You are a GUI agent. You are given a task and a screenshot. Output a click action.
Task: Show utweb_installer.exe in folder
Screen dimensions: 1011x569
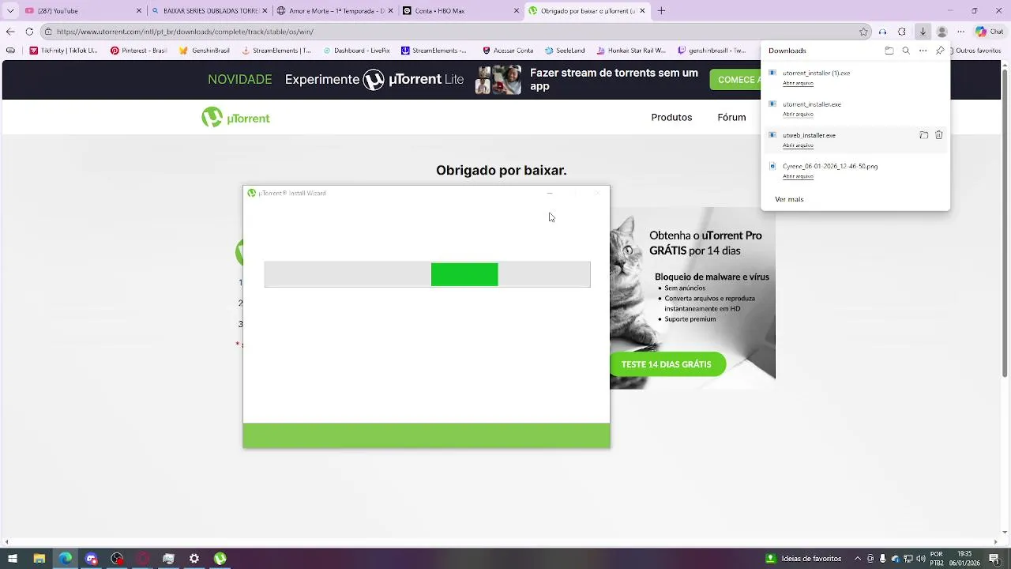pos(923,135)
